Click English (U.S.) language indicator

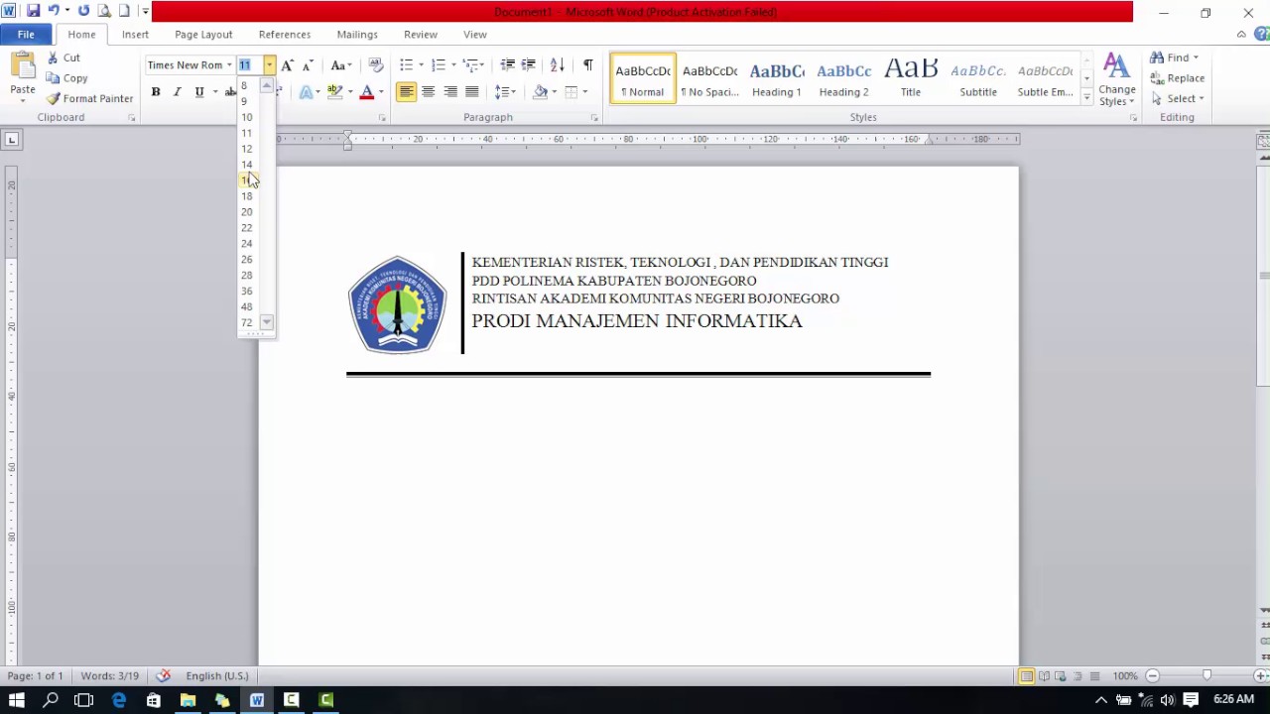pos(217,676)
